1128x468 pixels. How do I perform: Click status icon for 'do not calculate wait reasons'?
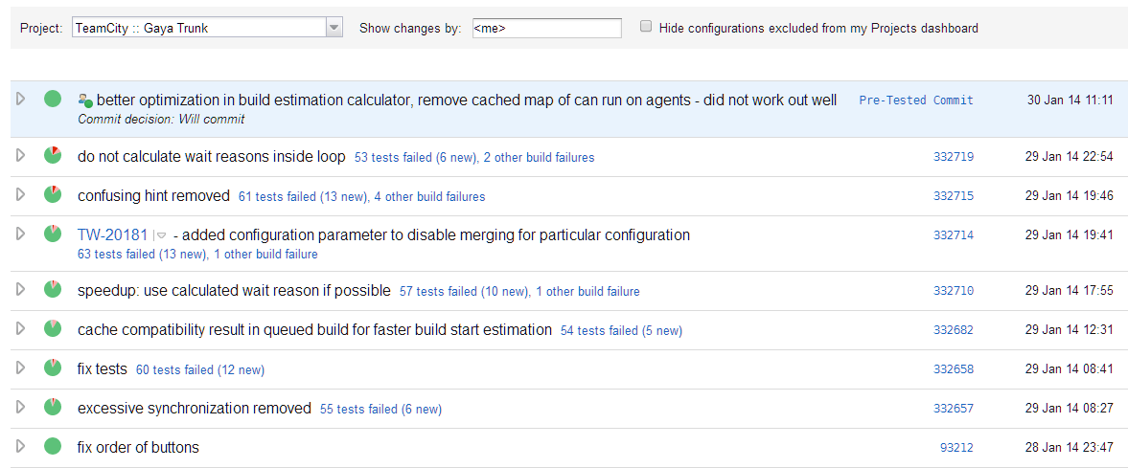pos(53,155)
